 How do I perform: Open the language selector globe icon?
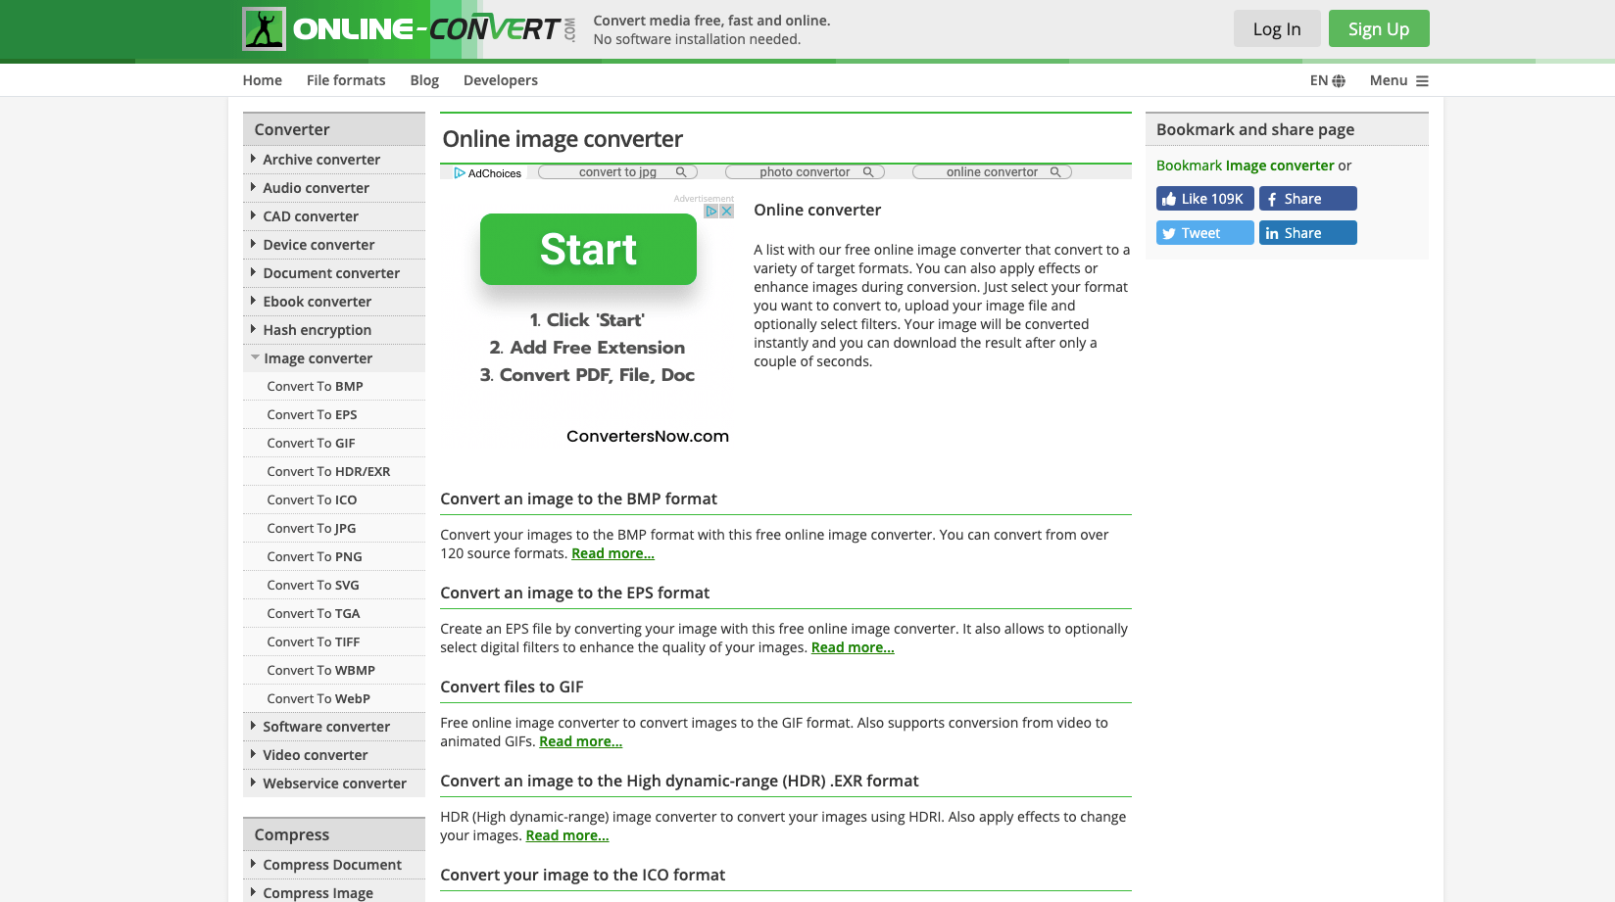coord(1339,80)
